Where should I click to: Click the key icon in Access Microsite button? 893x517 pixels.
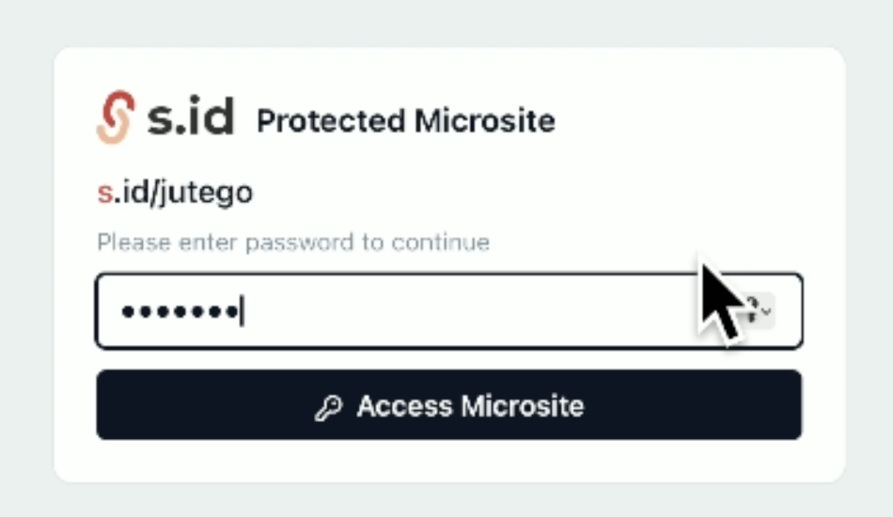click(329, 407)
